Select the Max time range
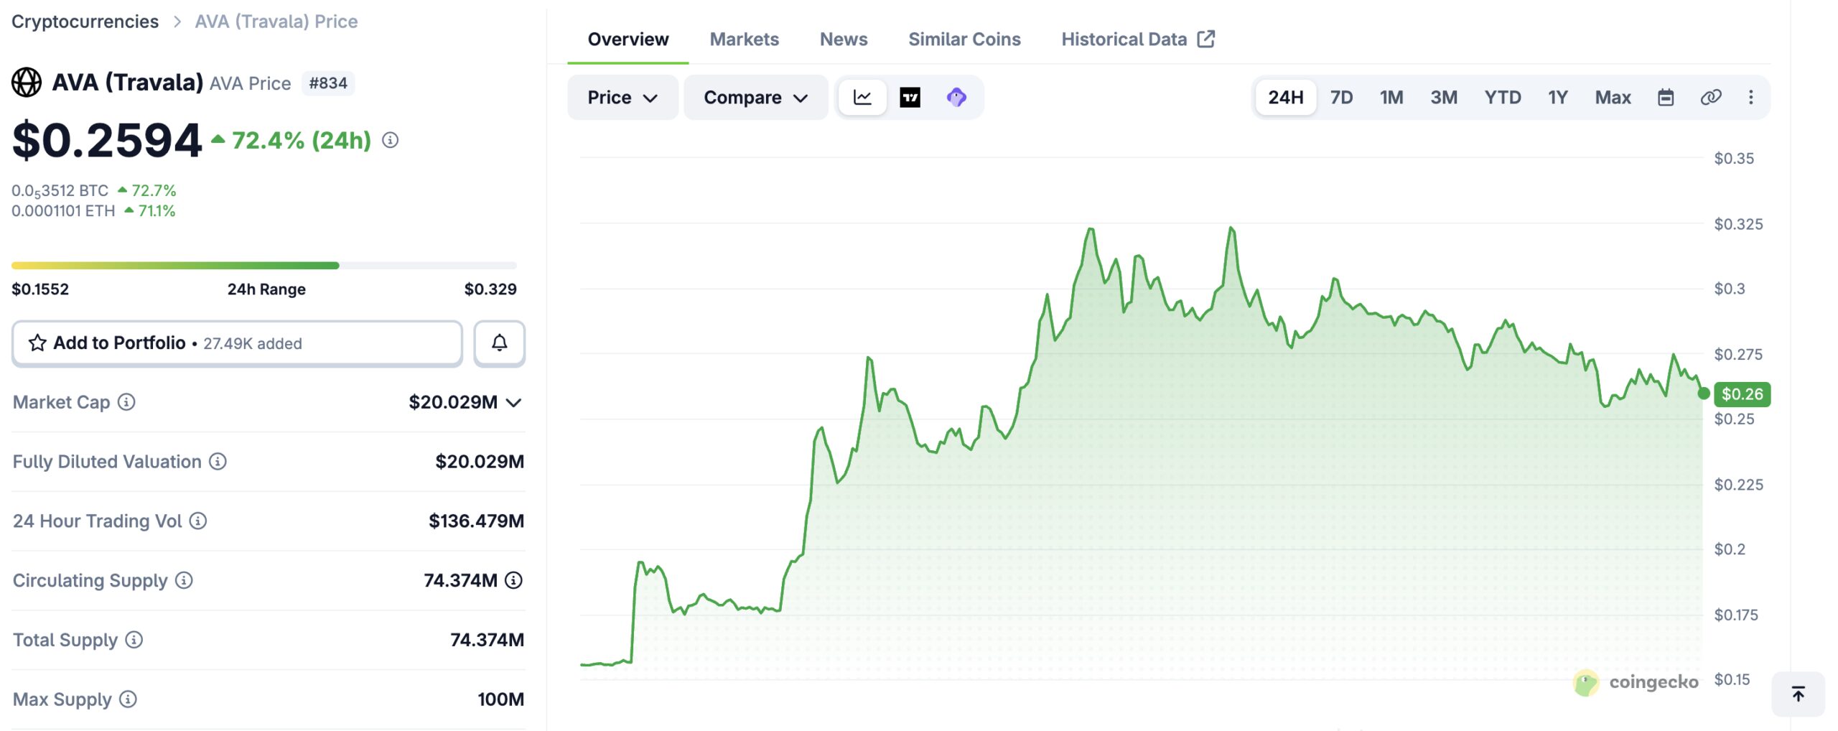Screen dimensions: 1838x731 tap(1613, 97)
